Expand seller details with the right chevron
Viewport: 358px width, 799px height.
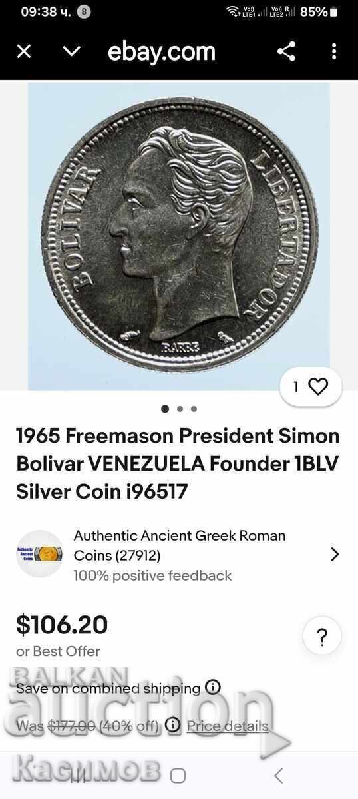pyautogui.click(x=335, y=554)
